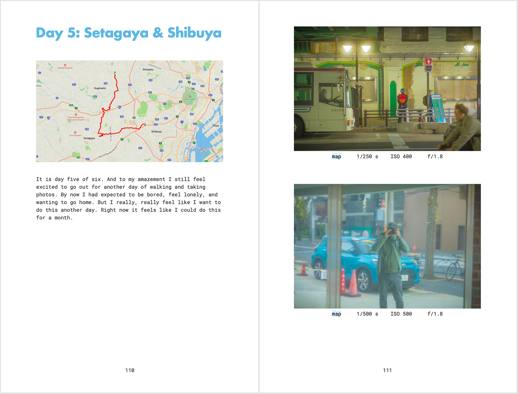Image resolution: width=518 pixels, height=394 pixels.
Task: Click the blue 433 route shield near Shinjuku
Action: [150, 80]
